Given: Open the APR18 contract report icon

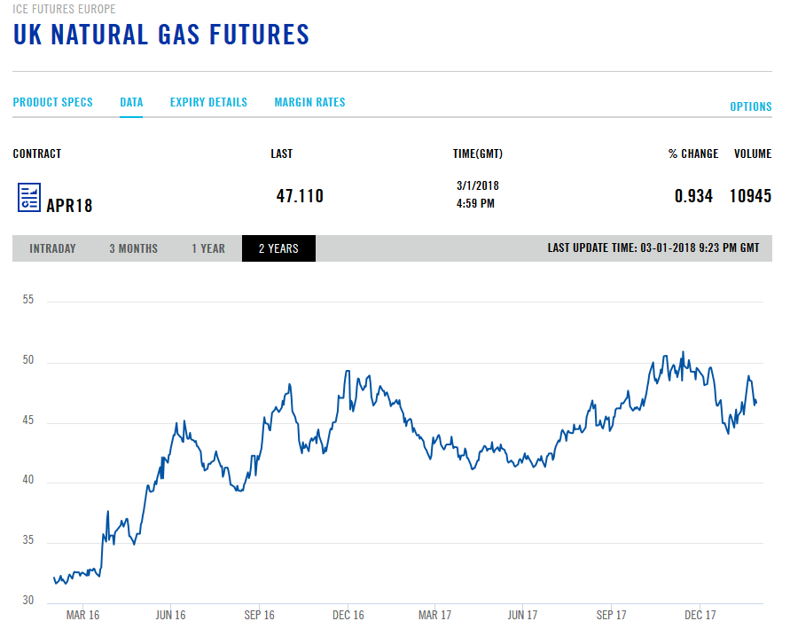Looking at the screenshot, I should 29,197.
